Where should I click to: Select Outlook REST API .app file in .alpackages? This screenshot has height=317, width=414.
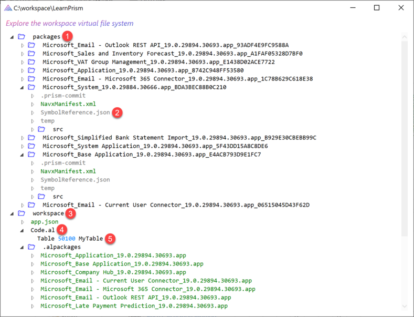136,298
